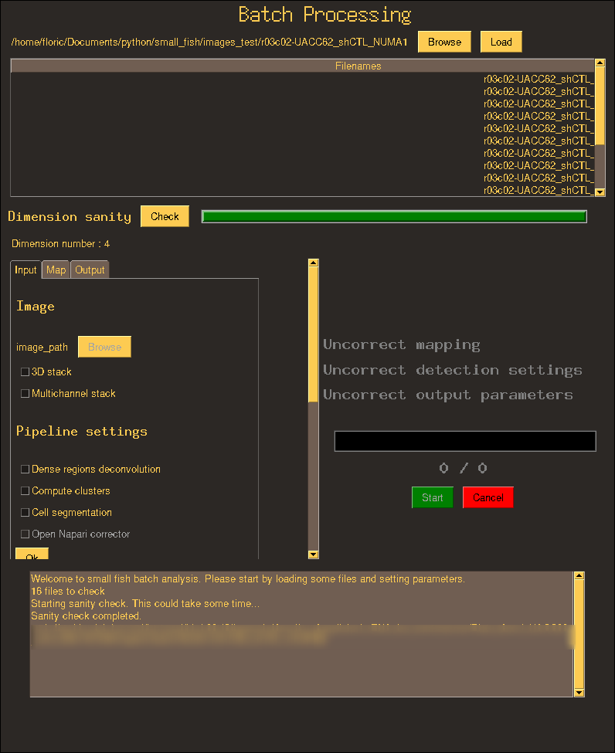Click the '16 files to check' log line

pyautogui.click(x=68, y=591)
